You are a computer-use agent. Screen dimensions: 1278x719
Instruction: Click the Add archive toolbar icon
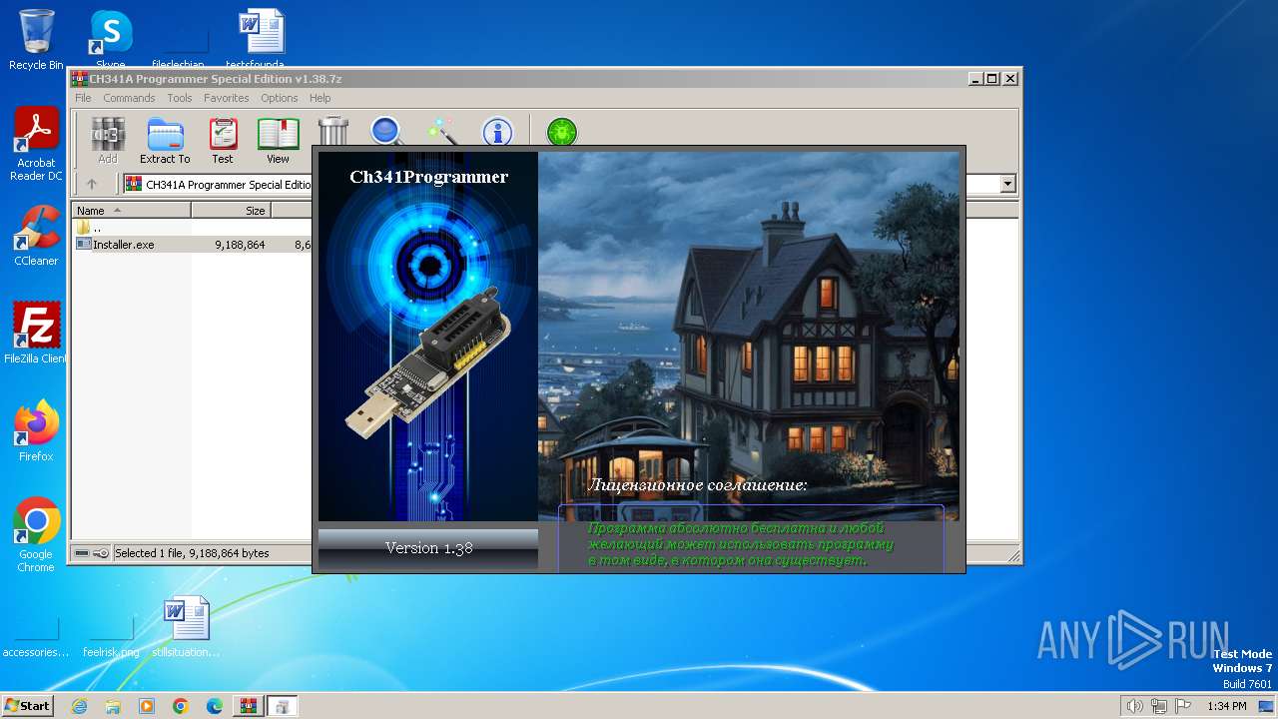point(108,140)
